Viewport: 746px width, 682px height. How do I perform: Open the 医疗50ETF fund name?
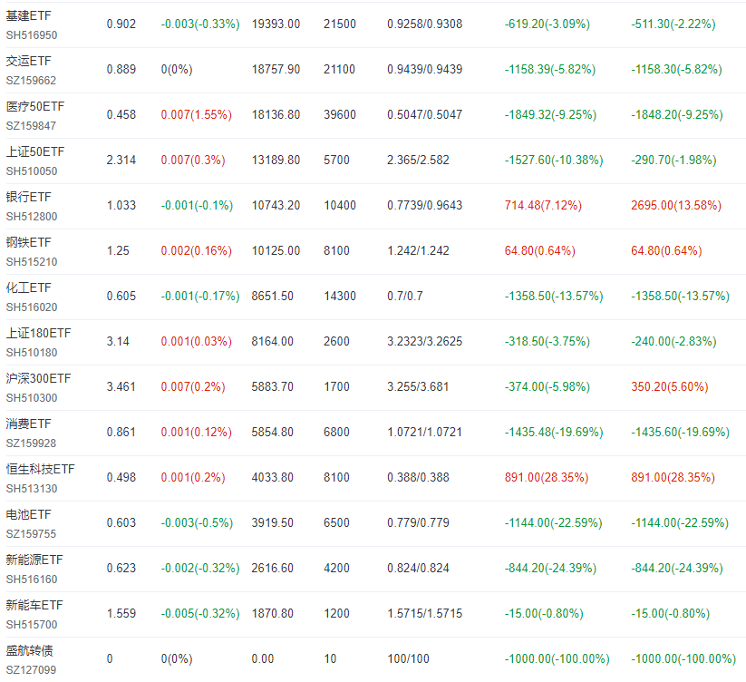[35, 106]
